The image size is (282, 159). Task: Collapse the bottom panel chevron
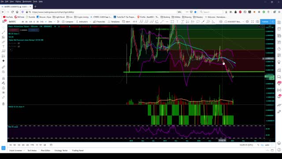[x=267, y=151]
